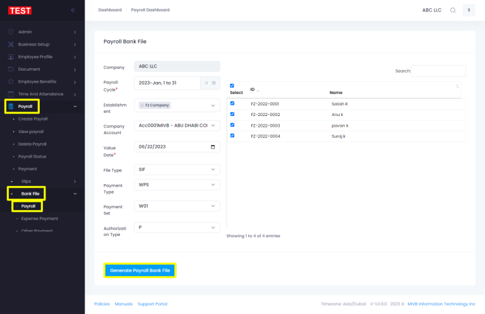Open Delete Payroll in the sidebar
485x314 pixels.
32,144
